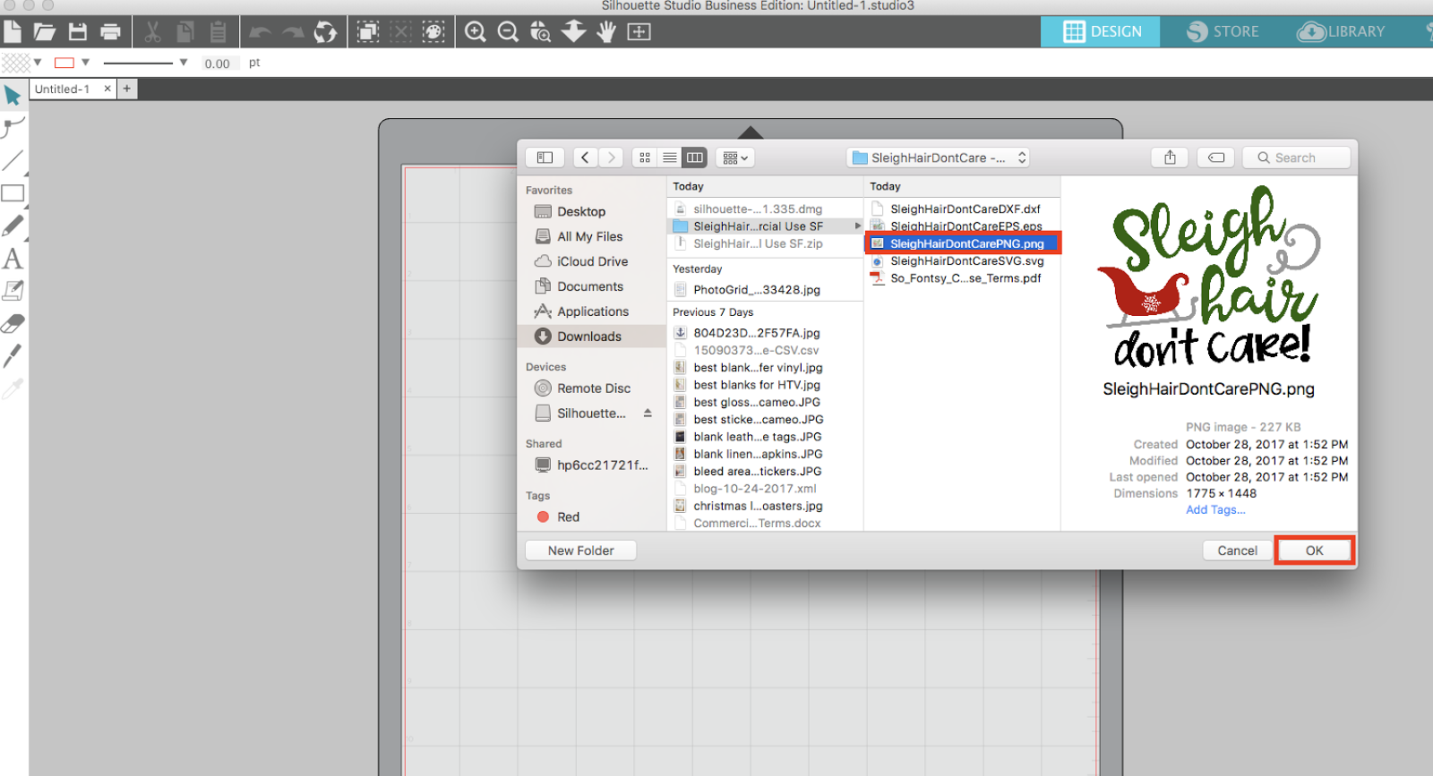Open iCloud Drive in sidebar
This screenshot has width=1433, height=776.
593,261
